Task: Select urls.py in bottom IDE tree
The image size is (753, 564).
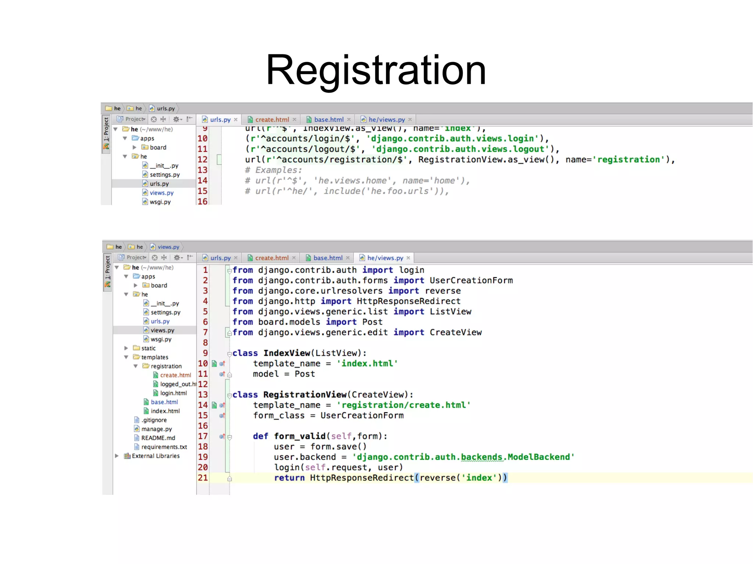Action: tap(157, 321)
